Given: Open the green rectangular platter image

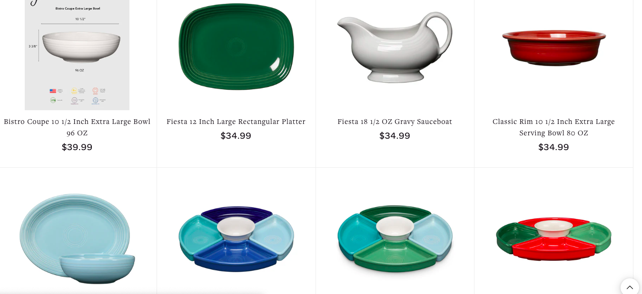Looking at the screenshot, I should point(236,46).
